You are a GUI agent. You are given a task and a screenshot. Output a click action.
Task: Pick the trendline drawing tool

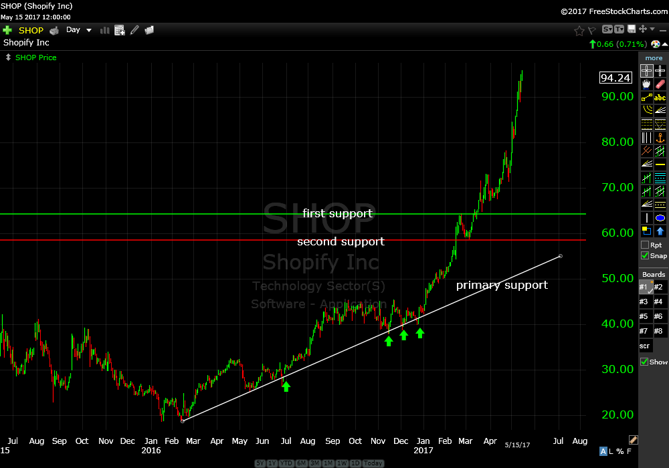646,98
